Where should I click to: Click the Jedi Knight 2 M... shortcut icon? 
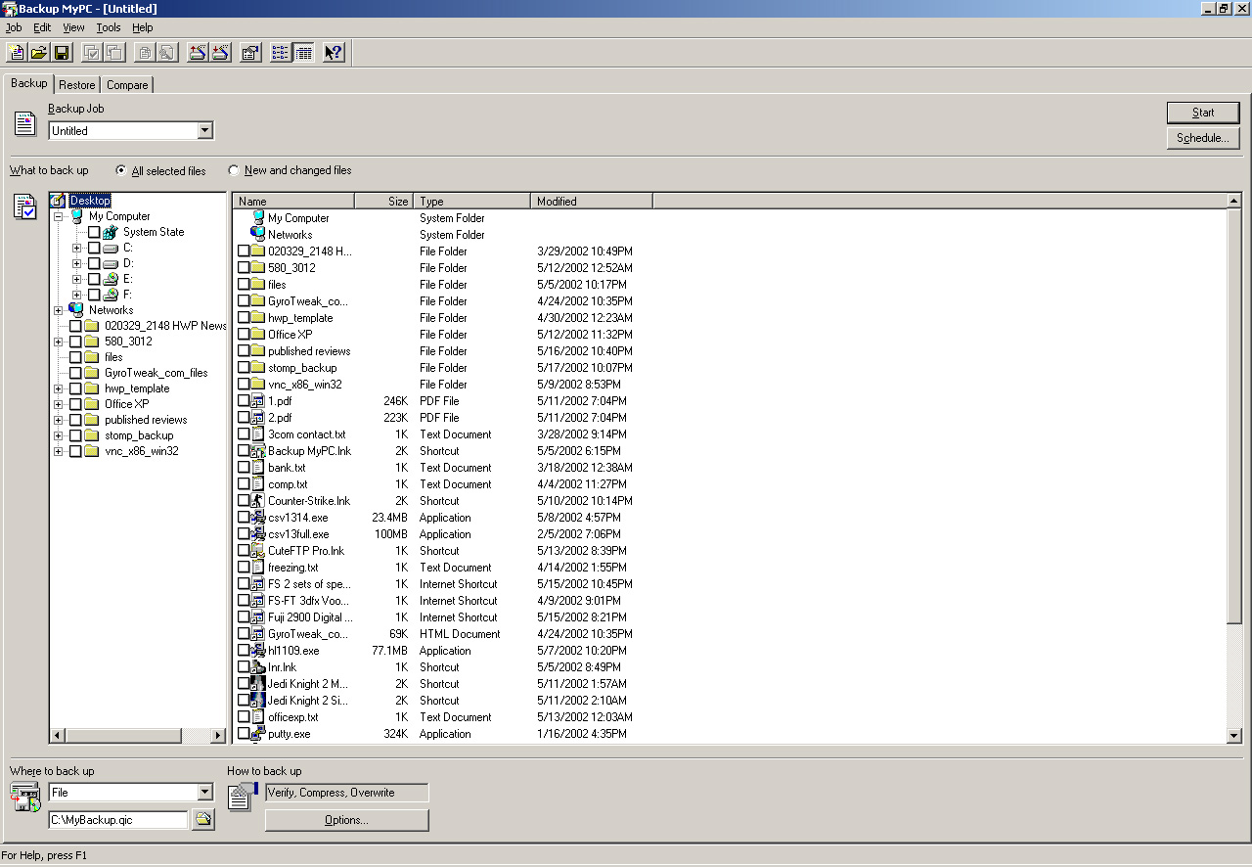click(x=258, y=684)
